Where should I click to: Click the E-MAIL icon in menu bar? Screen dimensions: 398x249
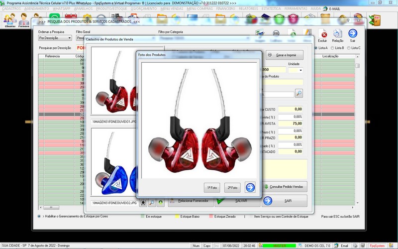(x=325, y=8)
